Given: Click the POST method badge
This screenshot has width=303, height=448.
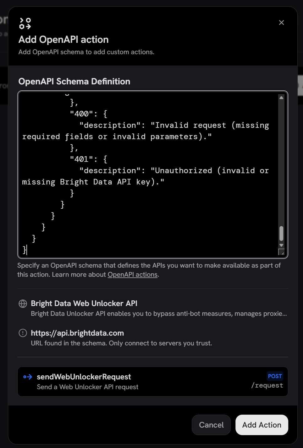Looking at the screenshot, I should [275, 376].
